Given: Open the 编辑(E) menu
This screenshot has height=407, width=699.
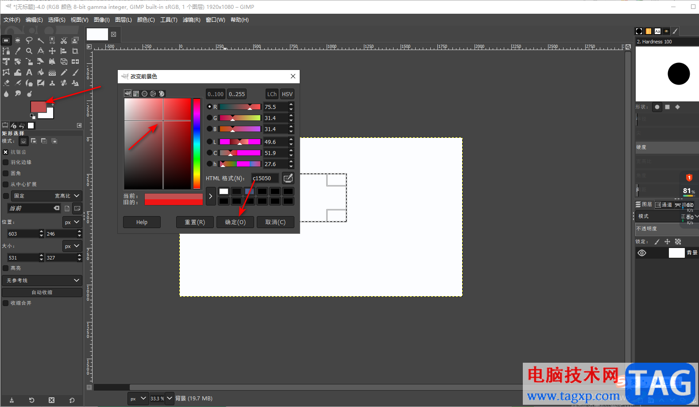Looking at the screenshot, I should pyautogui.click(x=34, y=19).
